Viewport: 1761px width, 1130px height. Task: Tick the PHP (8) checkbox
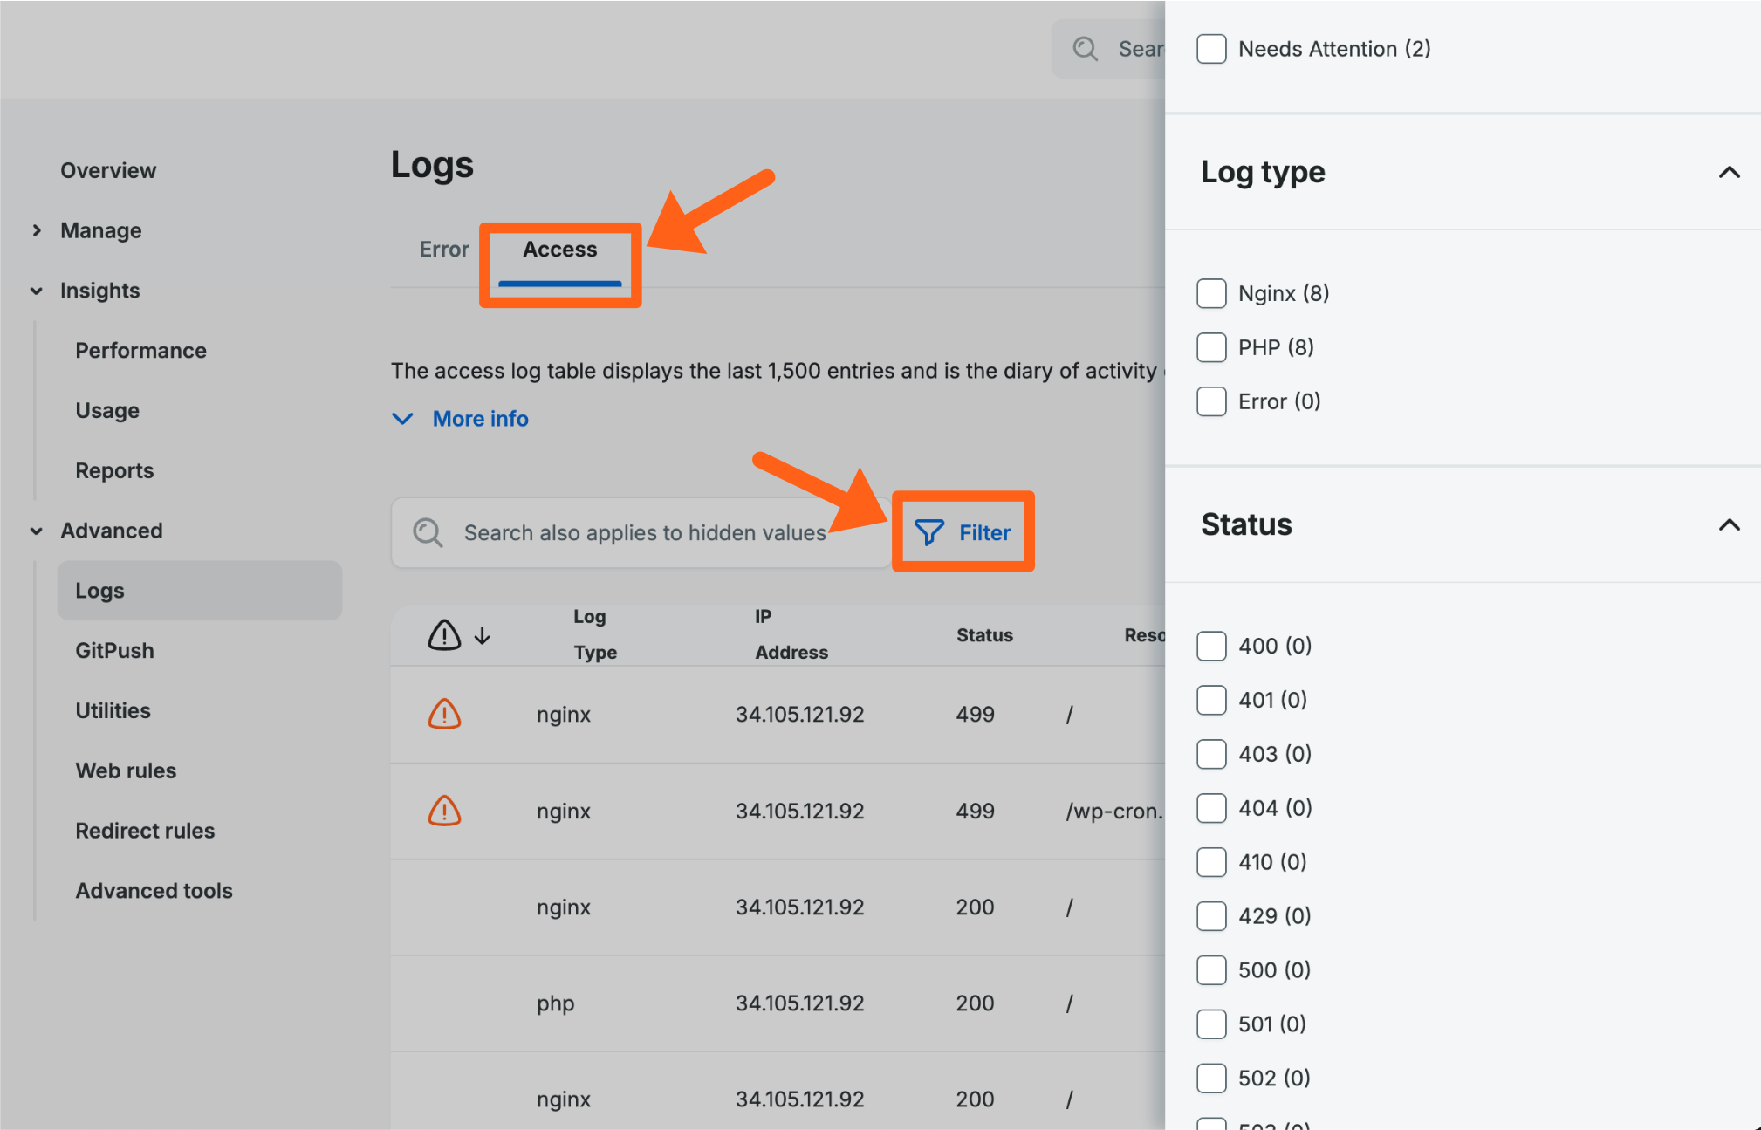tap(1211, 347)
